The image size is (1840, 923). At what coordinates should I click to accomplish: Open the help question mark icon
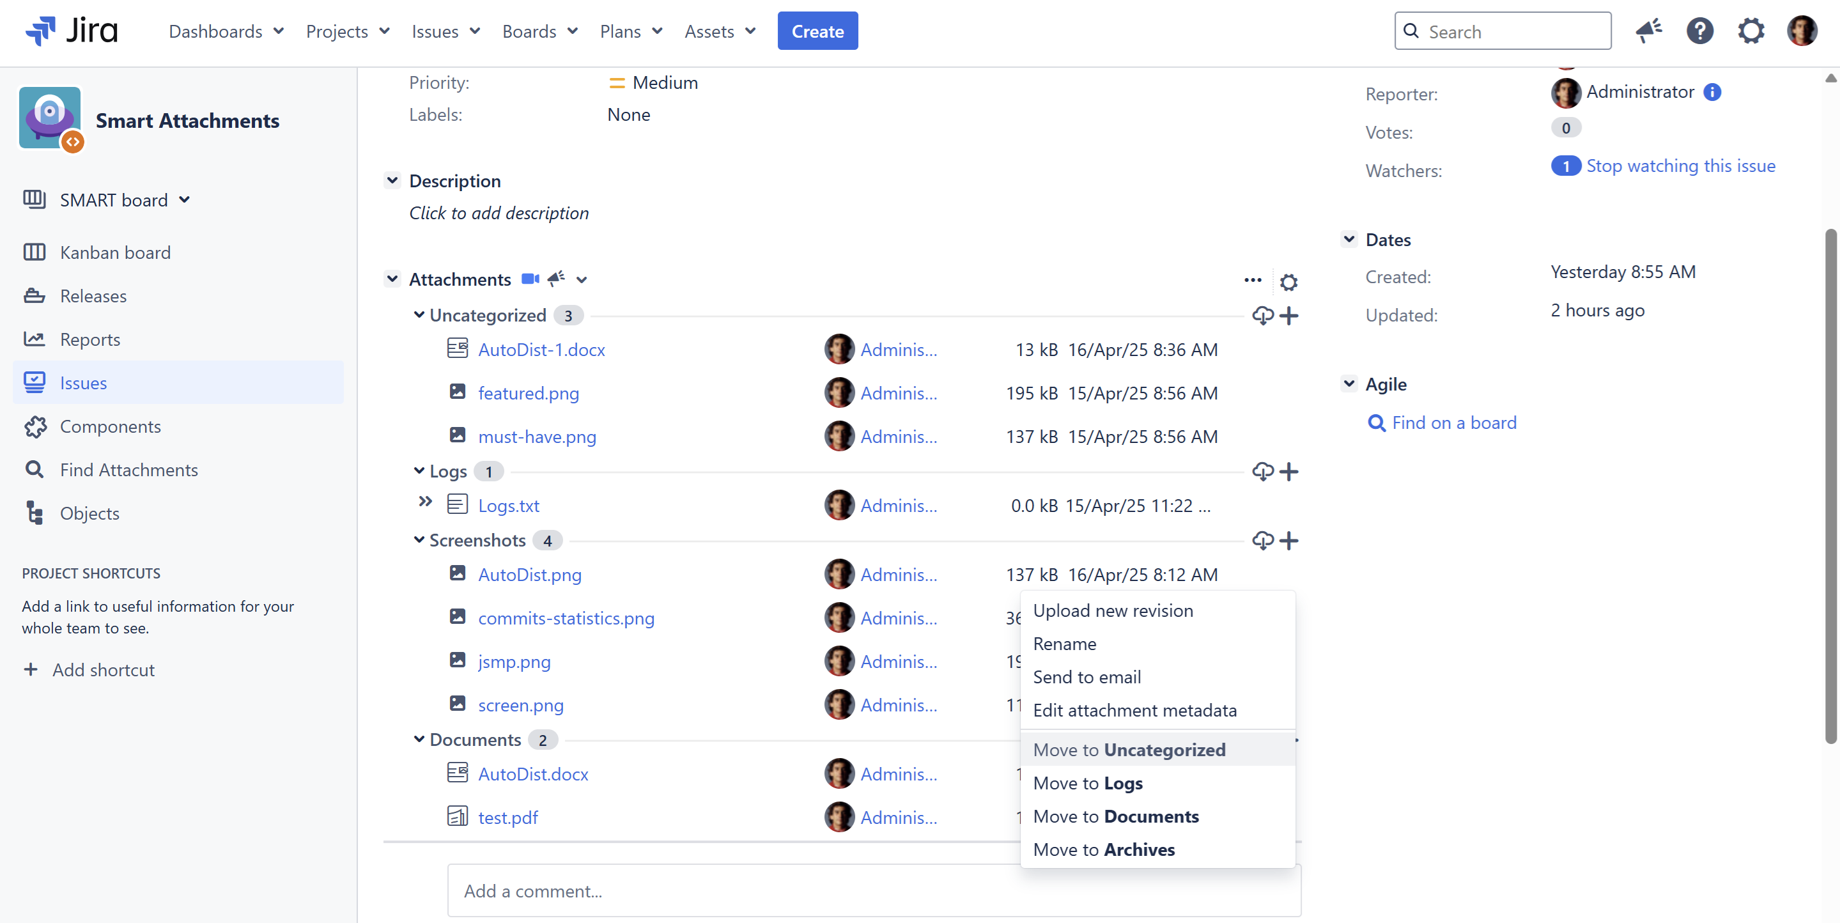[x=1699, y=31]
